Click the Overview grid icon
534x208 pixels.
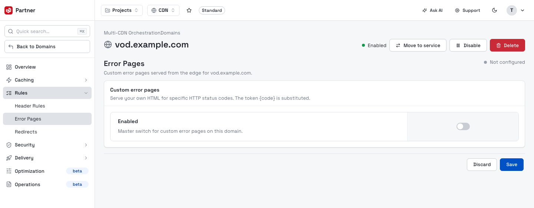9,67
